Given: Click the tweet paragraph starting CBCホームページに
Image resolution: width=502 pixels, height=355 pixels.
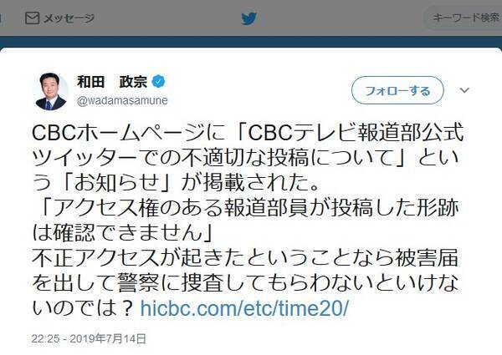Looking at the screenshot, I should (248, 158).
